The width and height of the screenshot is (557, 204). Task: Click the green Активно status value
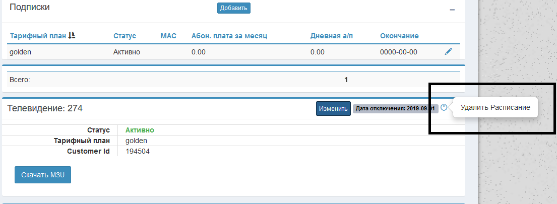point(140,130)
